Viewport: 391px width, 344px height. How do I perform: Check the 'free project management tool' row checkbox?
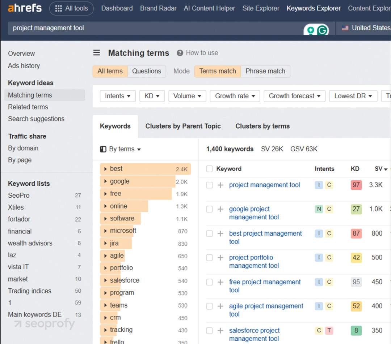[210, 282]
